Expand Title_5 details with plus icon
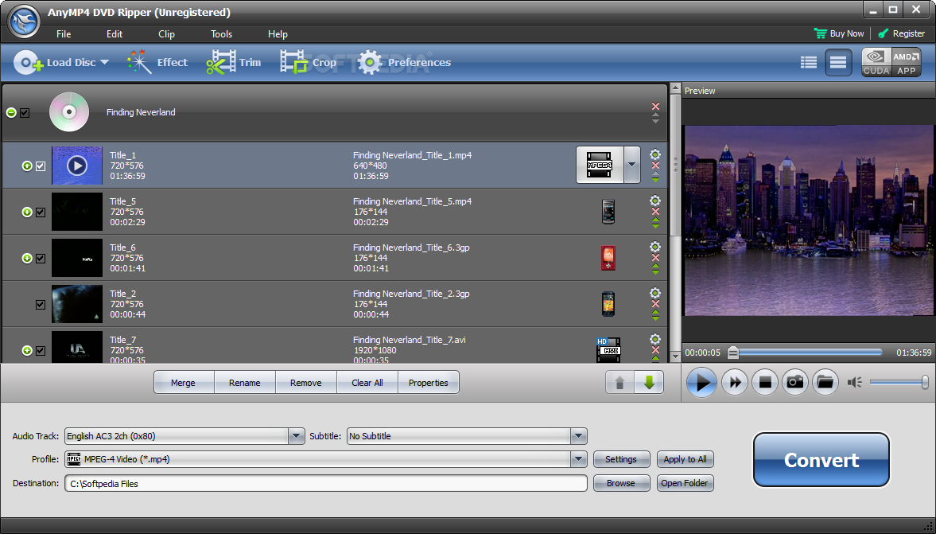Image resolution: width=936 pixels, height=534 pixels. tap(27, 212)
